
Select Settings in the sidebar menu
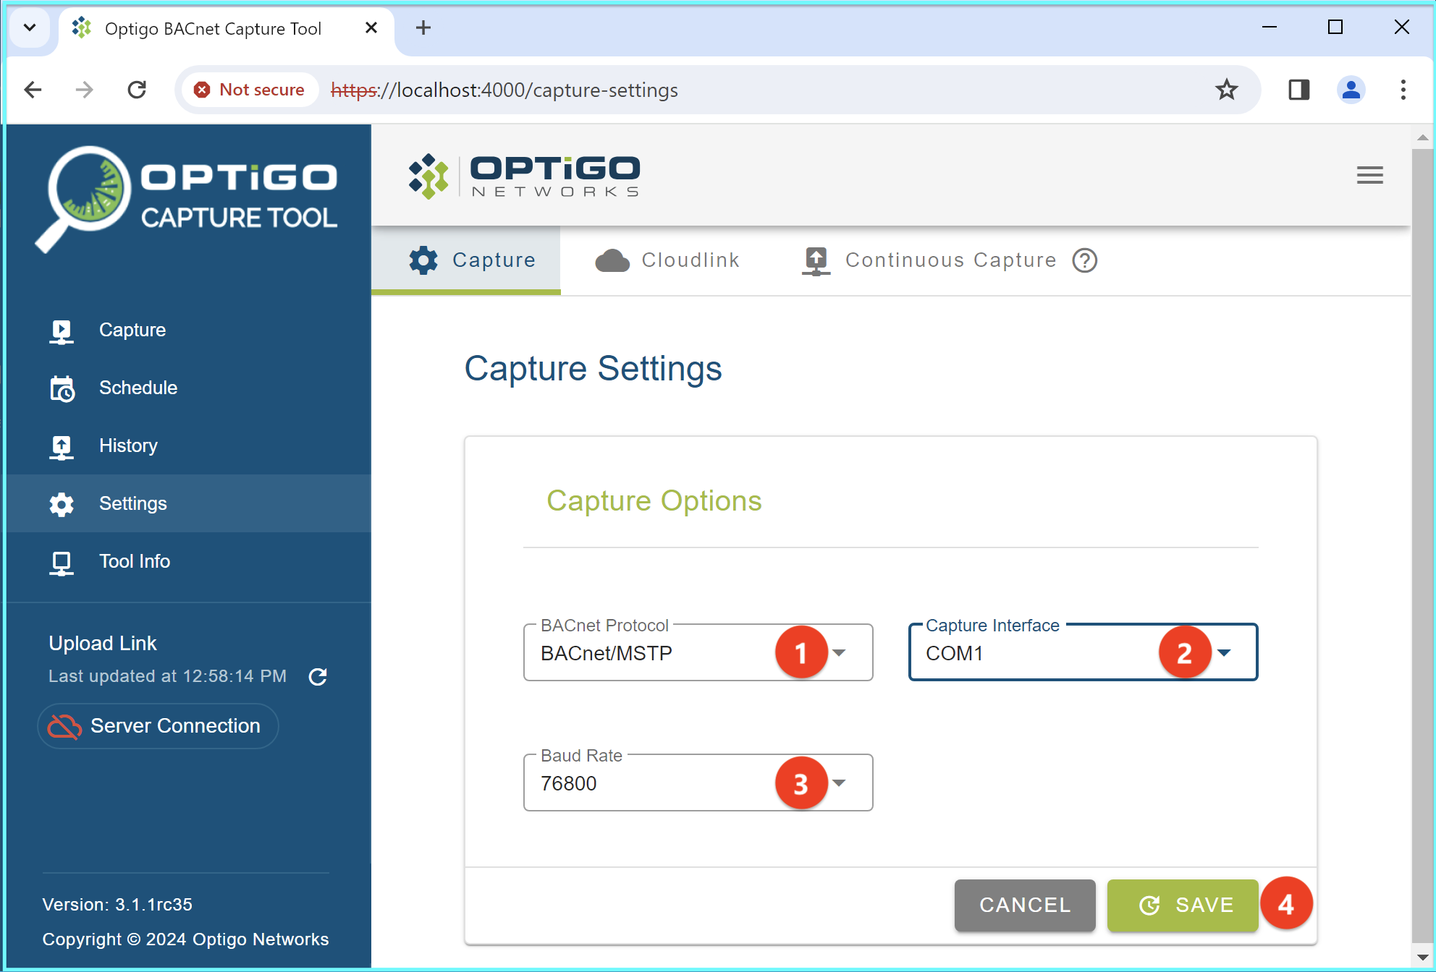click(188, 504)
